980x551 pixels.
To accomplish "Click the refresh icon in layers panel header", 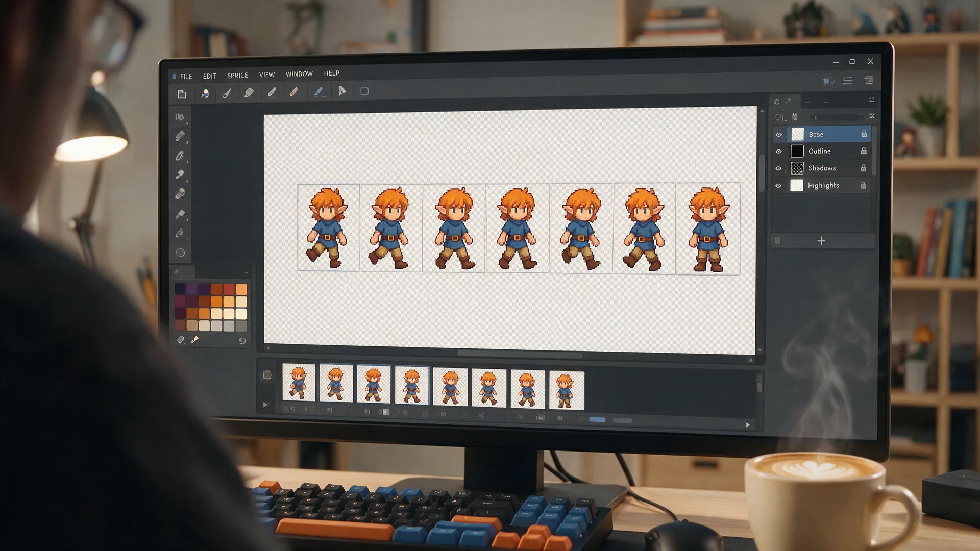I will point(777,102).
